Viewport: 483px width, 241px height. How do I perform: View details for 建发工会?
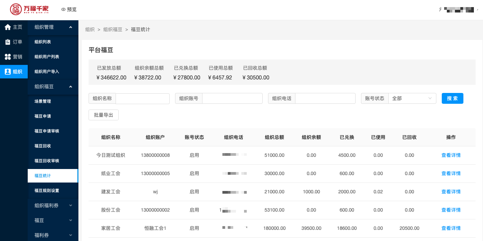[x=451, y=192]
